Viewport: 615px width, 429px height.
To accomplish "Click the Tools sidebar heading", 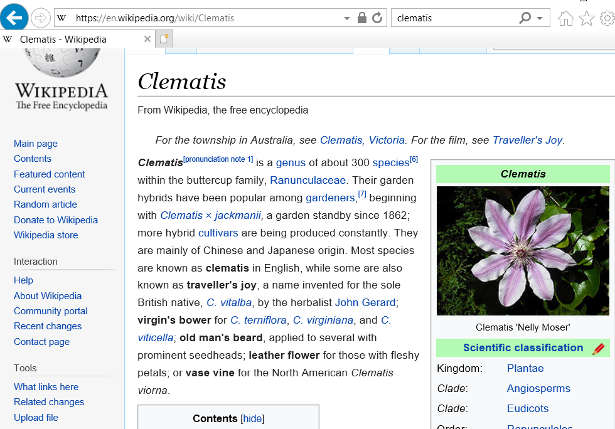I will 25,368.
